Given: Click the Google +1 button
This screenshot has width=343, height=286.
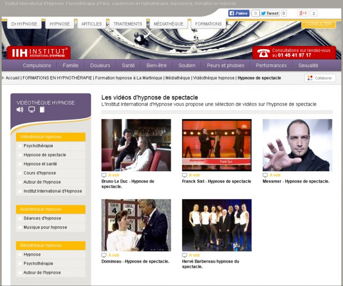Looking at the screenshot, I should pos(303,13).
